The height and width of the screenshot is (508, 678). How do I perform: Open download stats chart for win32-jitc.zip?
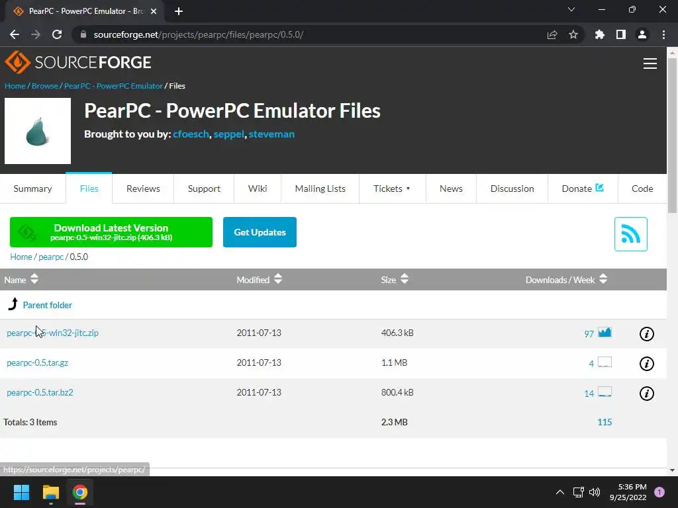click(605, 332)
